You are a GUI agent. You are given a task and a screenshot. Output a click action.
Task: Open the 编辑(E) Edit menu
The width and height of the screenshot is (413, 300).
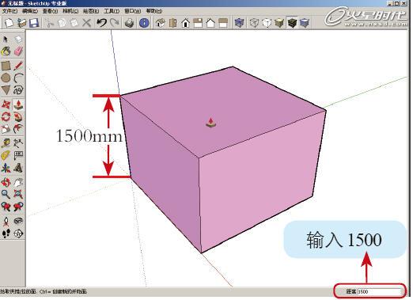click(30, 11)
